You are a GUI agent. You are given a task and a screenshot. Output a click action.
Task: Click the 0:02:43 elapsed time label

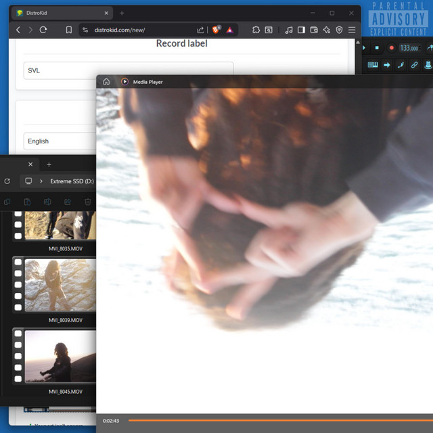pyautogui.click(x=111, y=421)
